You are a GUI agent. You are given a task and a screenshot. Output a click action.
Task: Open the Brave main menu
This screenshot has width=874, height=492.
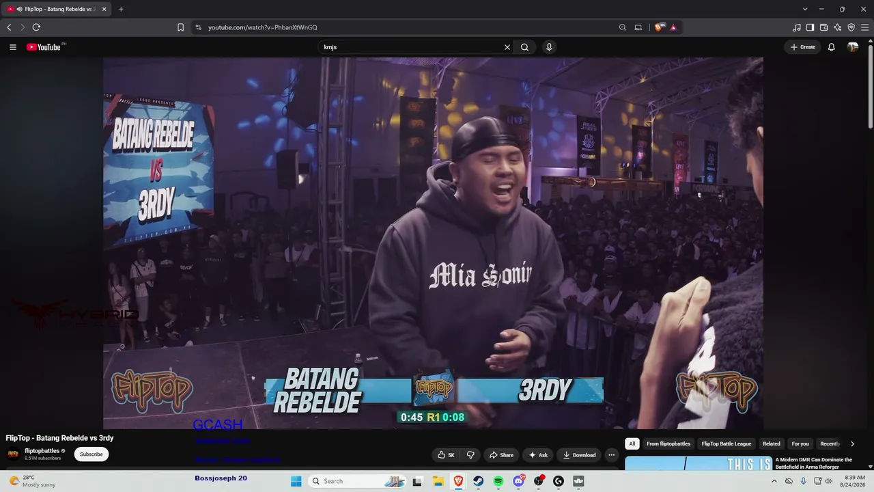864,27
